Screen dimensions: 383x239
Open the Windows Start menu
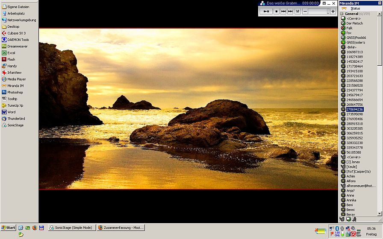pos(9,228)
